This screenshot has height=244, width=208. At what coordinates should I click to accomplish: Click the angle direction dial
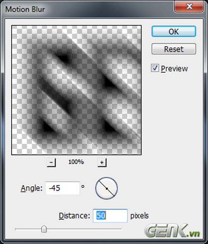[x=106, y=188]
